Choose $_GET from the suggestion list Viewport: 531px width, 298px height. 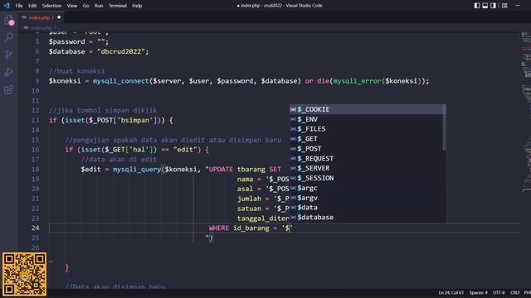click(368, 139)
